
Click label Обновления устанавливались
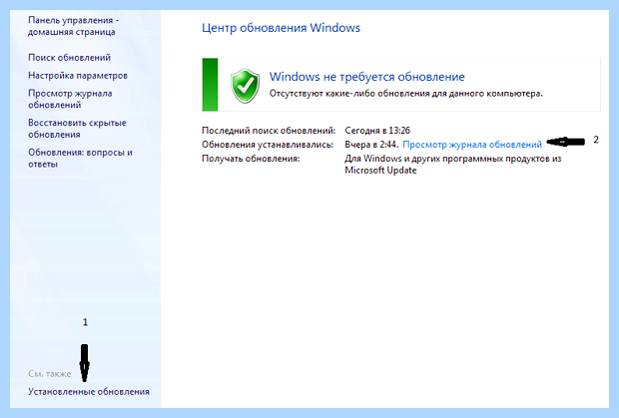pyautogui.click(x=268, y=145)
